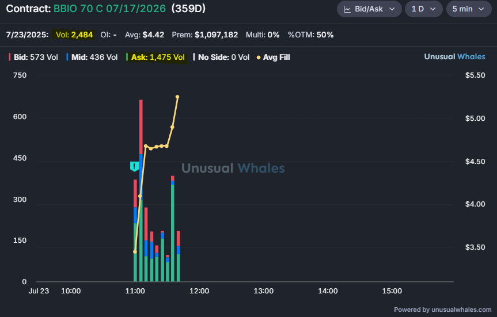The image size is (497, 317).
Task: Click the Multi: 0% value
Action: [263, 35]
